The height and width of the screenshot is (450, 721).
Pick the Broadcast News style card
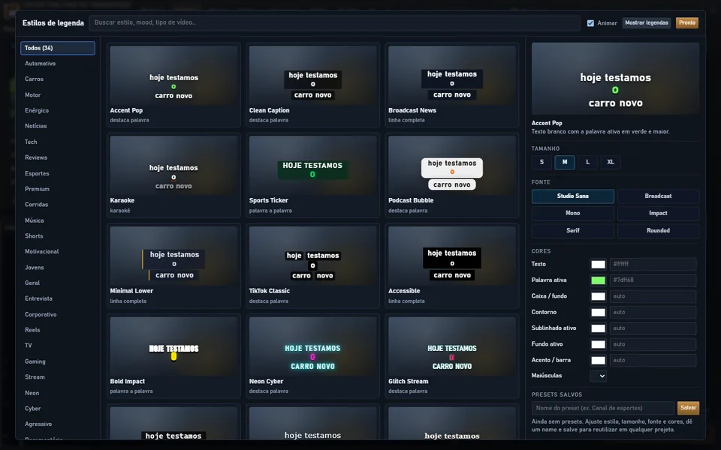tap(452, 85)
